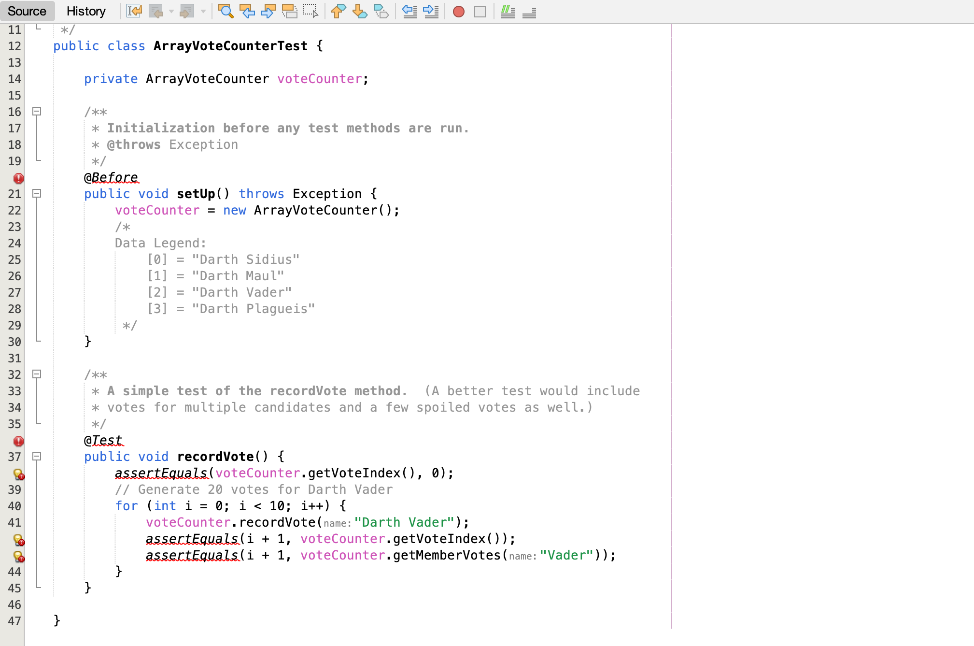Select the find selection magnifier tool
The height and width of the screenshot is (646, 974).
[x=226, y=12]
